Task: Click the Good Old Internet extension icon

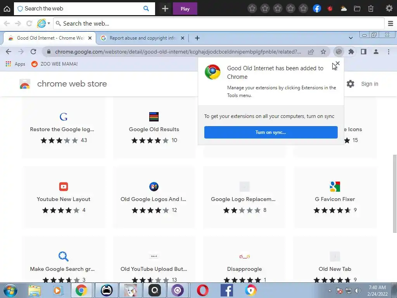Action: click(x=339, y=52)
